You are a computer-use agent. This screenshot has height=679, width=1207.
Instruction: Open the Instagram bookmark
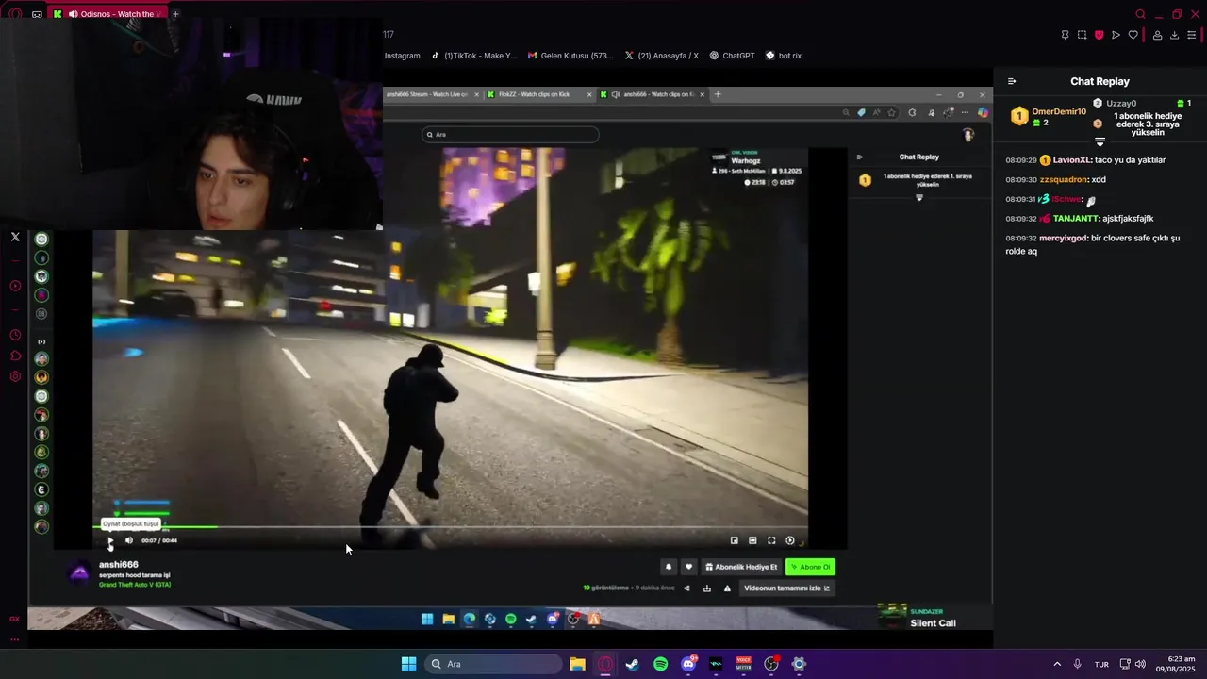click(402, 56)
